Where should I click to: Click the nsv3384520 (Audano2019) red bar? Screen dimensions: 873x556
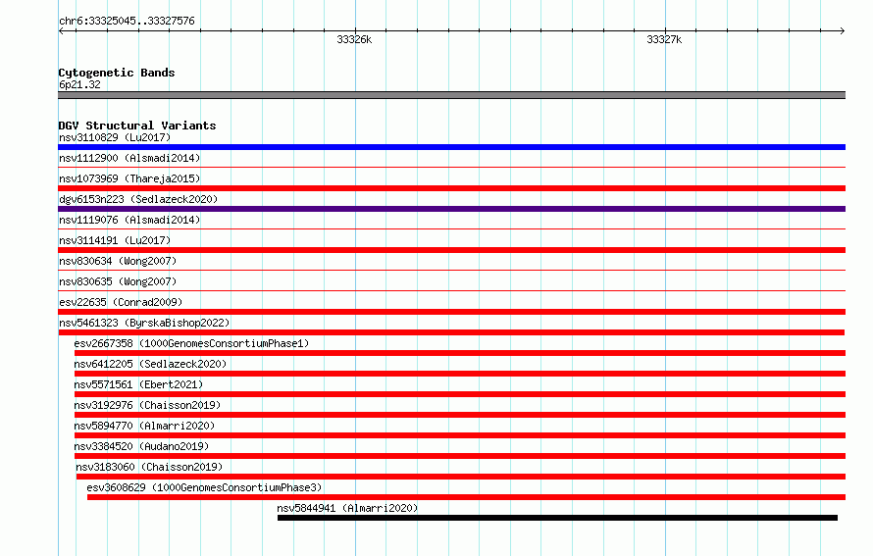pyautogui.click(x=460, y=456)
